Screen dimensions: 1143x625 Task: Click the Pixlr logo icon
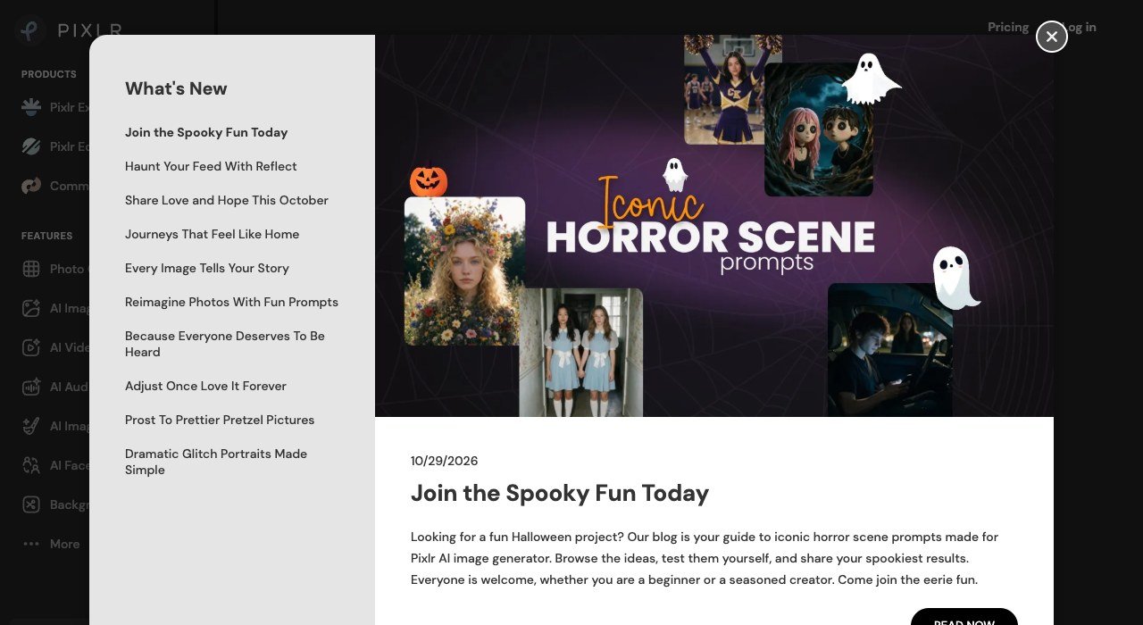tap(30, 30)
